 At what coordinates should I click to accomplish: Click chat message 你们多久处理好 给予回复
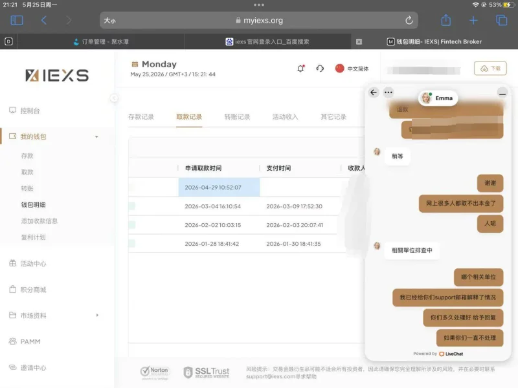[463, 318]
